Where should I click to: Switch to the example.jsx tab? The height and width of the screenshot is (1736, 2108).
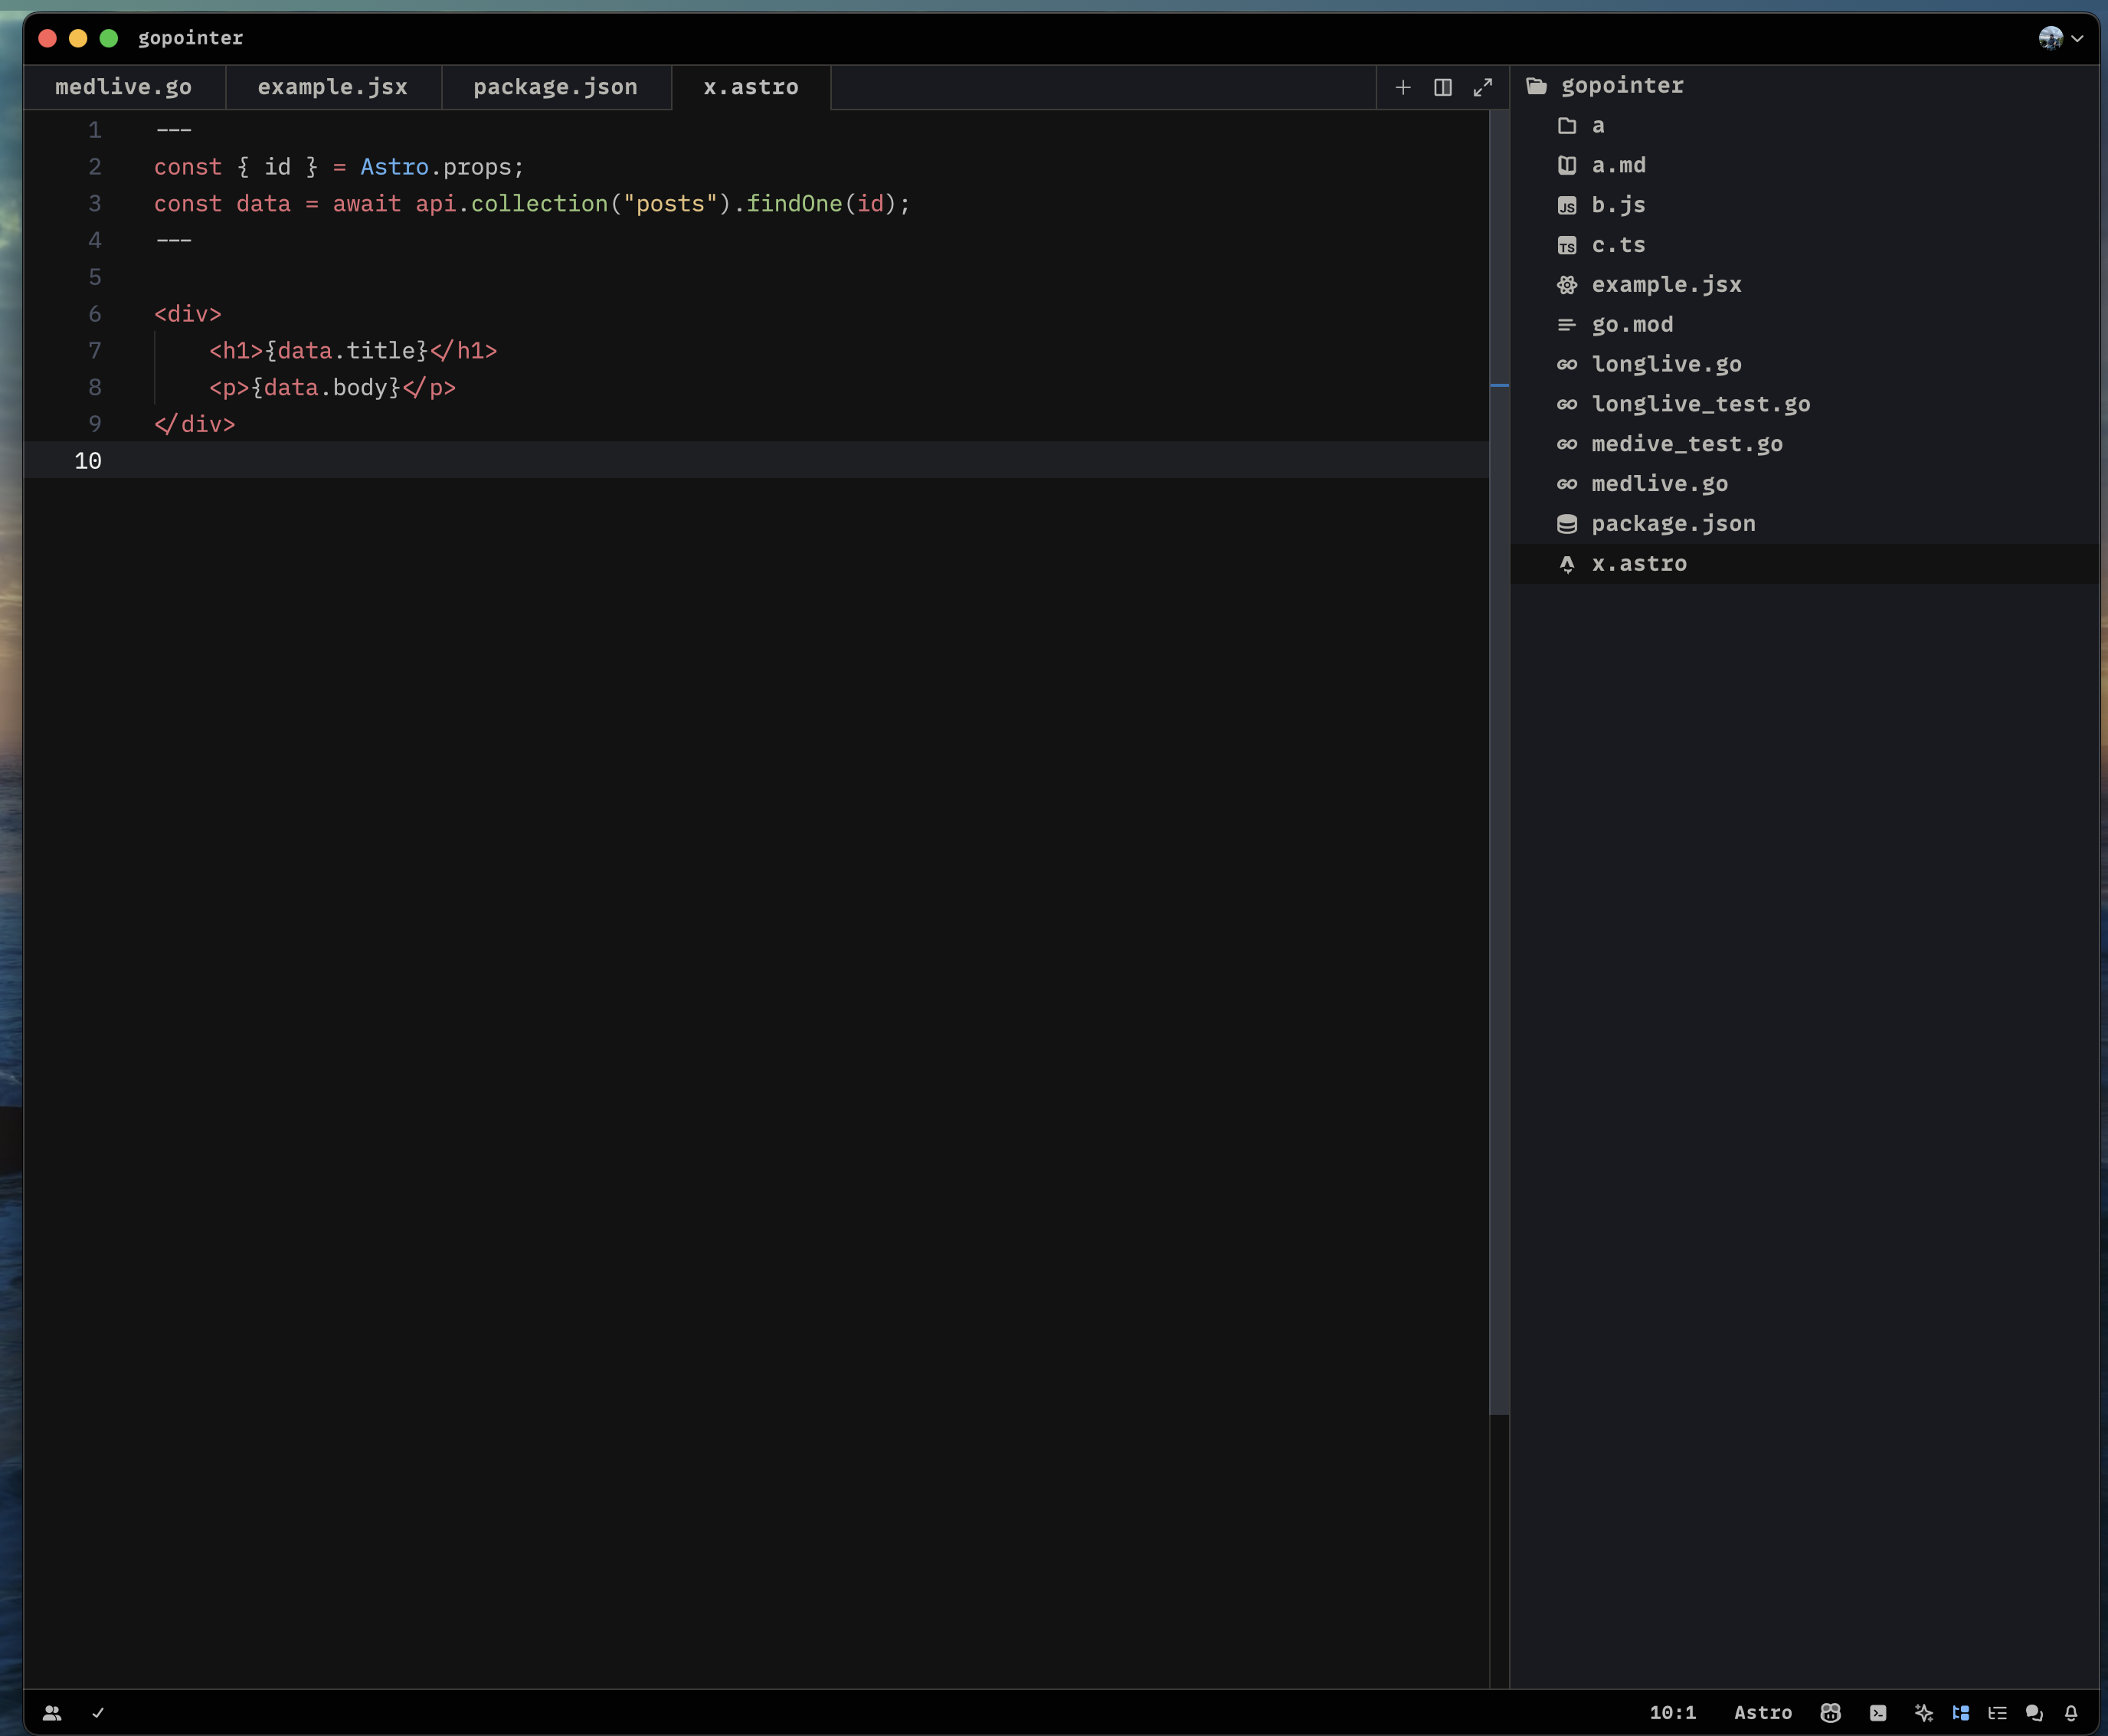[x=332, y=88]
